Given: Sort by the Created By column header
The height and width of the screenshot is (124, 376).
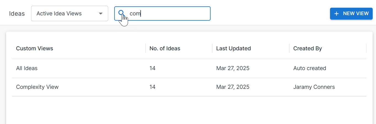Looking at the screenshot, I should (307, 48).
